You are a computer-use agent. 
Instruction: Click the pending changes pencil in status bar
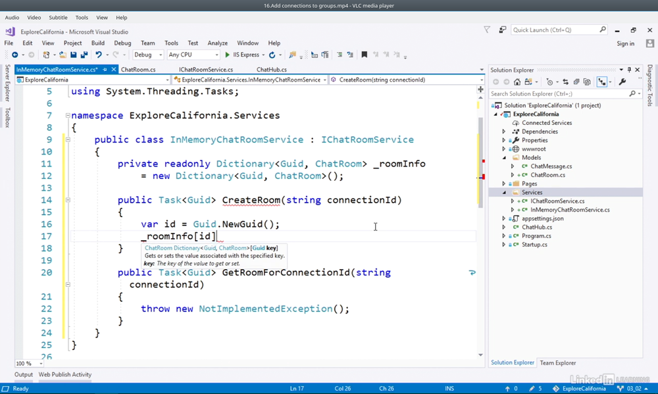(x=532, y=389)
